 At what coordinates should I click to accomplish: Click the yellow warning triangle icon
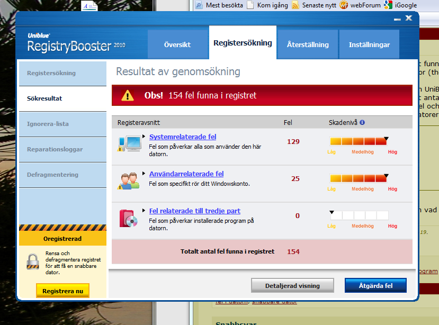(x=128, y=95)
